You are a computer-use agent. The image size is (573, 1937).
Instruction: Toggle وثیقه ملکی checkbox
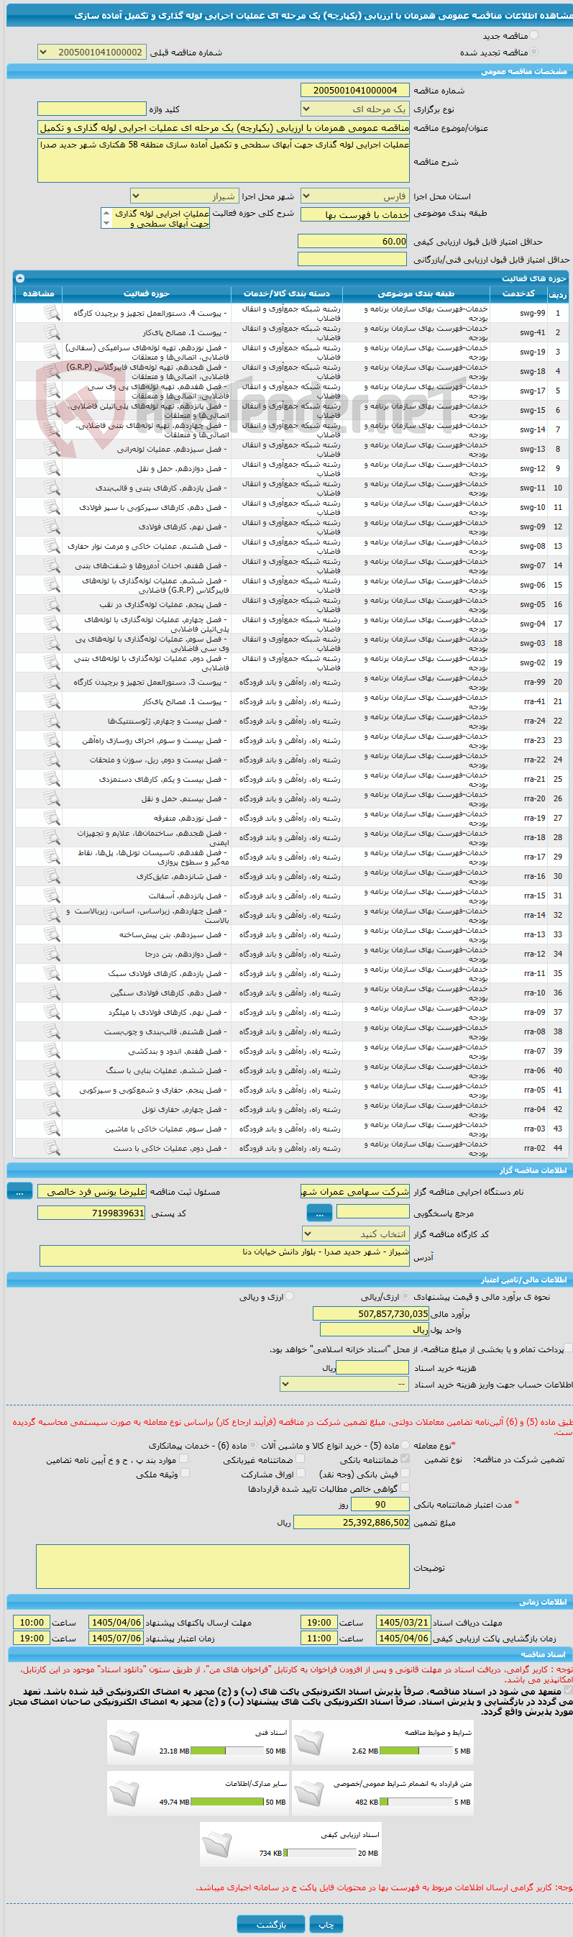tap(184, 1474)
